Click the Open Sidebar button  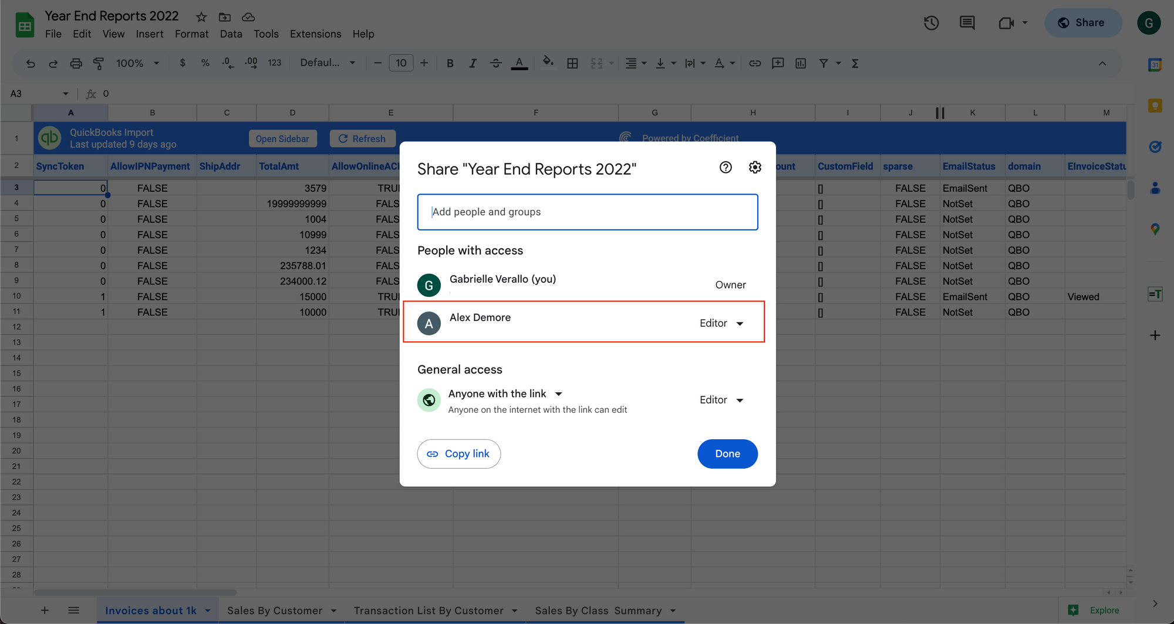pyautogui.click(x=282, y=139)
